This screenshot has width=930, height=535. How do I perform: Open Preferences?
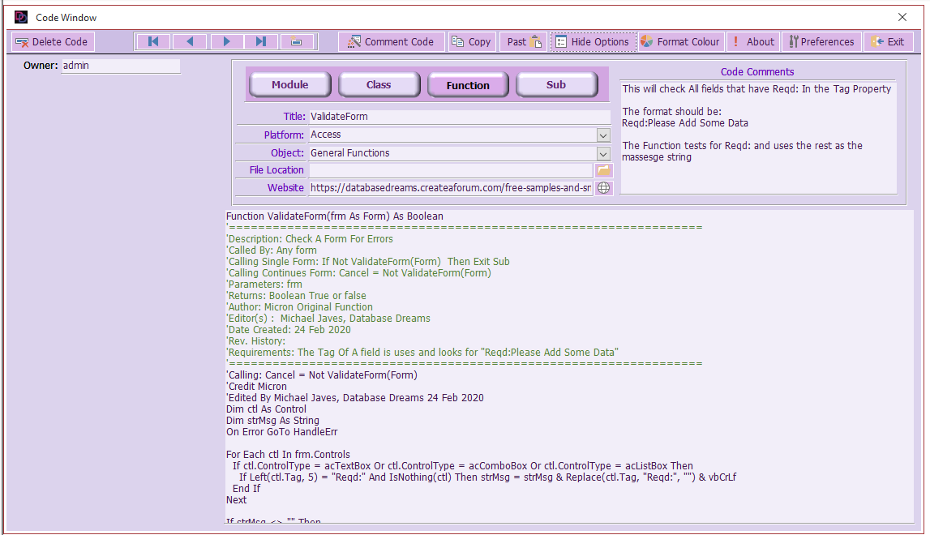coord(821,41)
